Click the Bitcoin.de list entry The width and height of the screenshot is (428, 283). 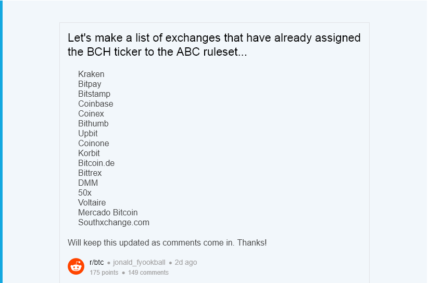tap(96, 163)
